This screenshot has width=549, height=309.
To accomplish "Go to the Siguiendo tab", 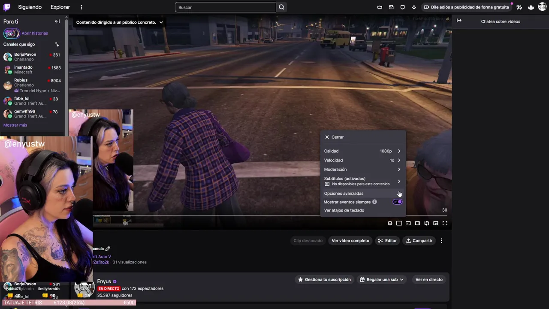I will [x=30, y=7].
